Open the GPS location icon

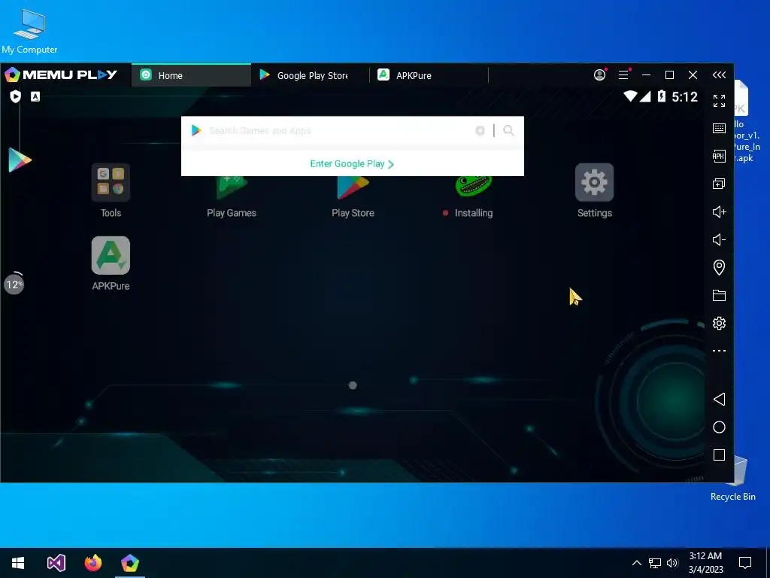[719, 267]
